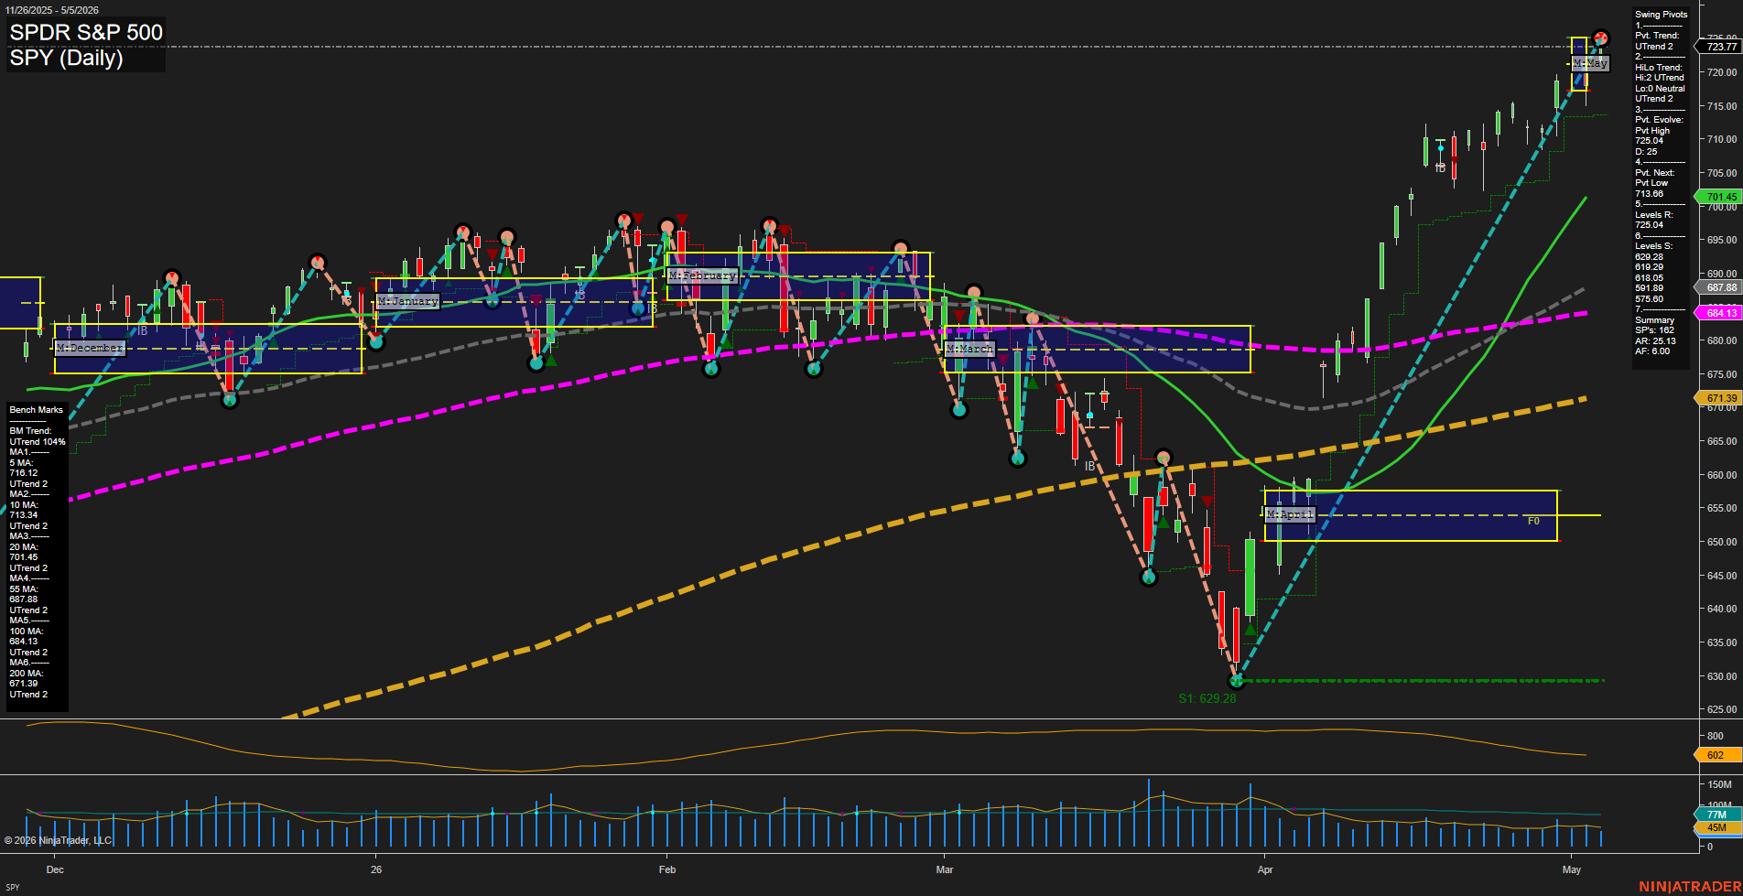
Task: Click the Dec label on time axis
Action: [x=55, y=869]
